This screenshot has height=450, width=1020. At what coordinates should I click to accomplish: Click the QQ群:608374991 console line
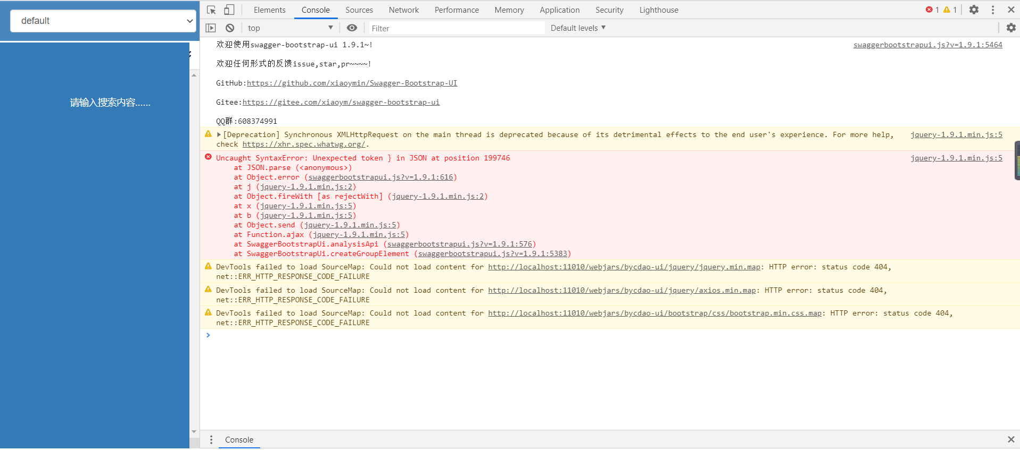coord(246,121)
